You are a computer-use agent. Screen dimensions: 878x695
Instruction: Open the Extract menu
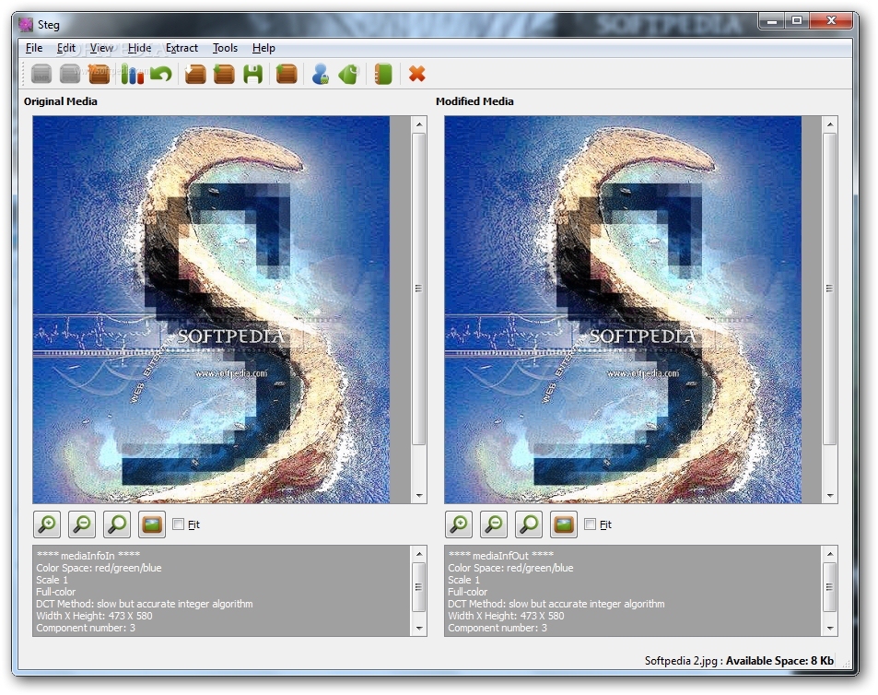point(182,48)
